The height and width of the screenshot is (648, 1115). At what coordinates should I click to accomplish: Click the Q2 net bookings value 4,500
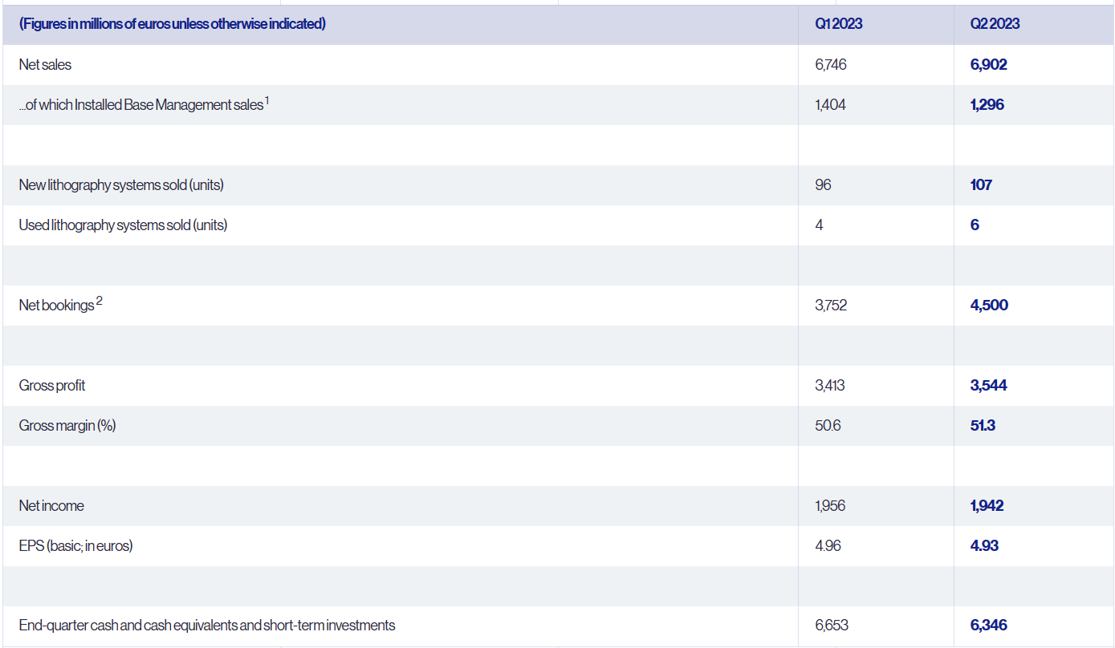(989, 306)
